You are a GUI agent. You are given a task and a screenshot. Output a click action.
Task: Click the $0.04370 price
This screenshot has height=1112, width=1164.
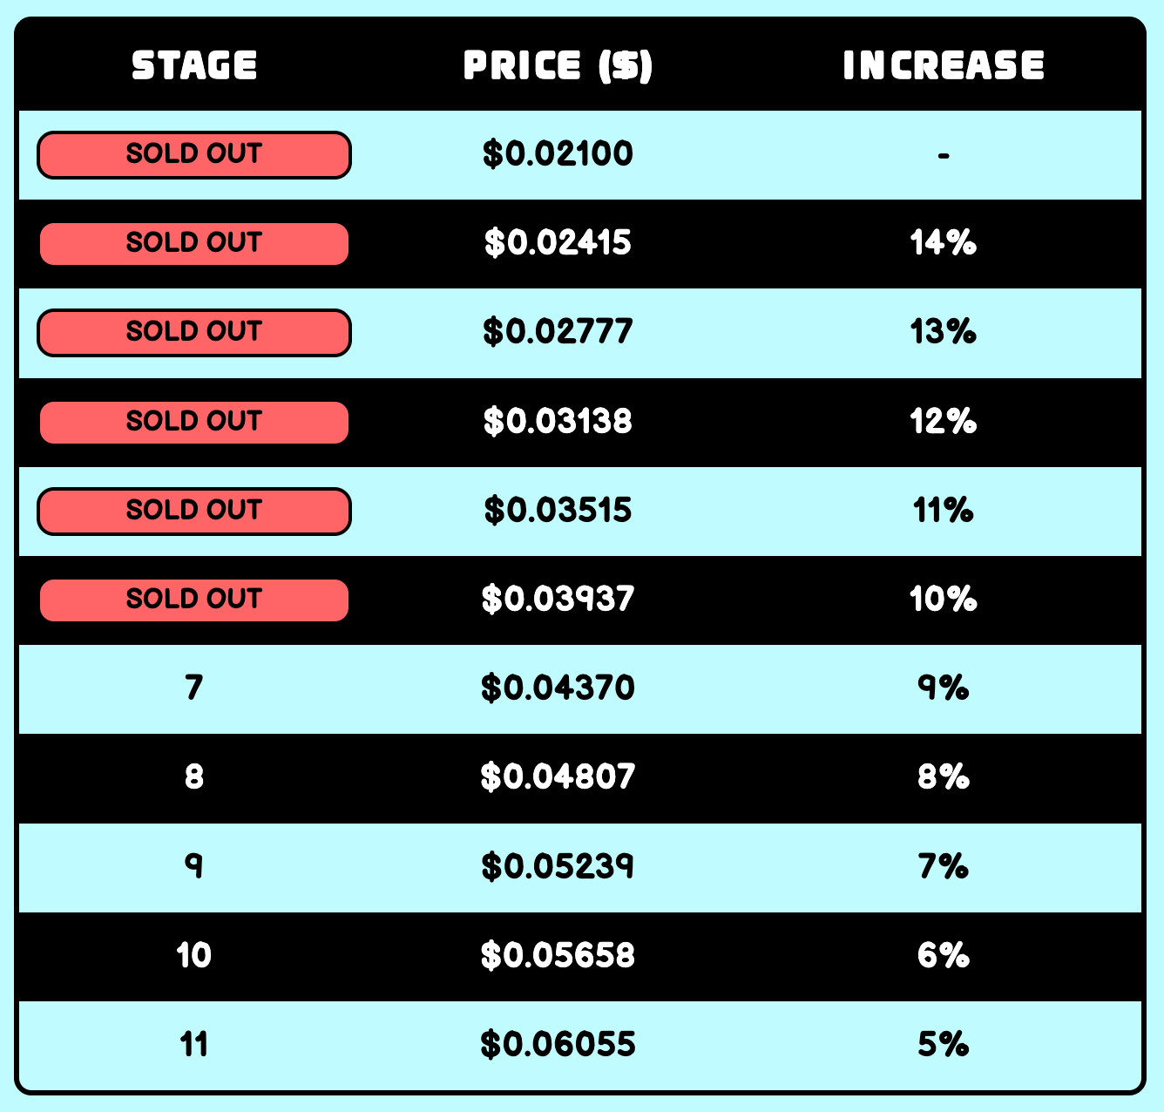point(558,688)
